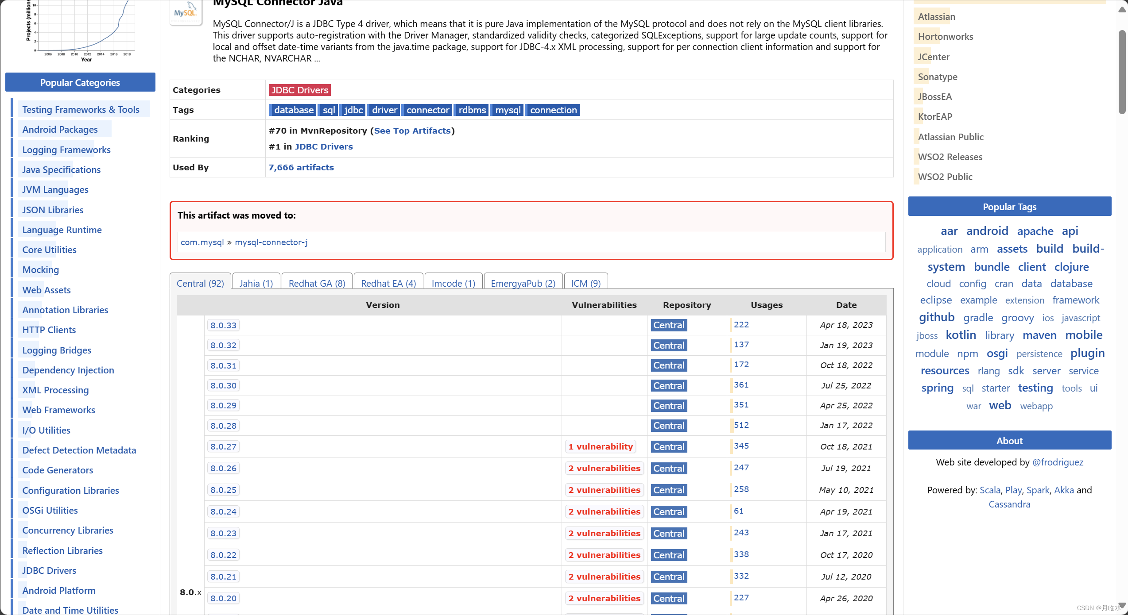The width and height of the screenshot is (1128, 615).
Task: Select the 'mysql' tag badge
Action: [508, 110]
